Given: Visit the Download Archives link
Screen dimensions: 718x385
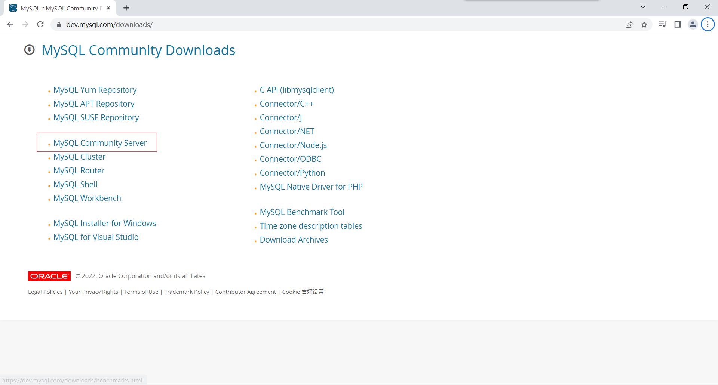Looking at the screenshot, I should pos(294,240).
